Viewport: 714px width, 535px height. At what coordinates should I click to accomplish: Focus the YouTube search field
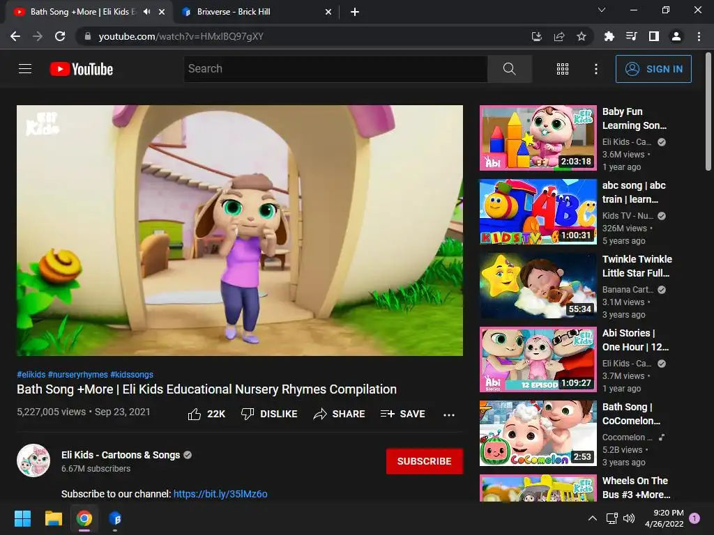click(x=335, y=69)
